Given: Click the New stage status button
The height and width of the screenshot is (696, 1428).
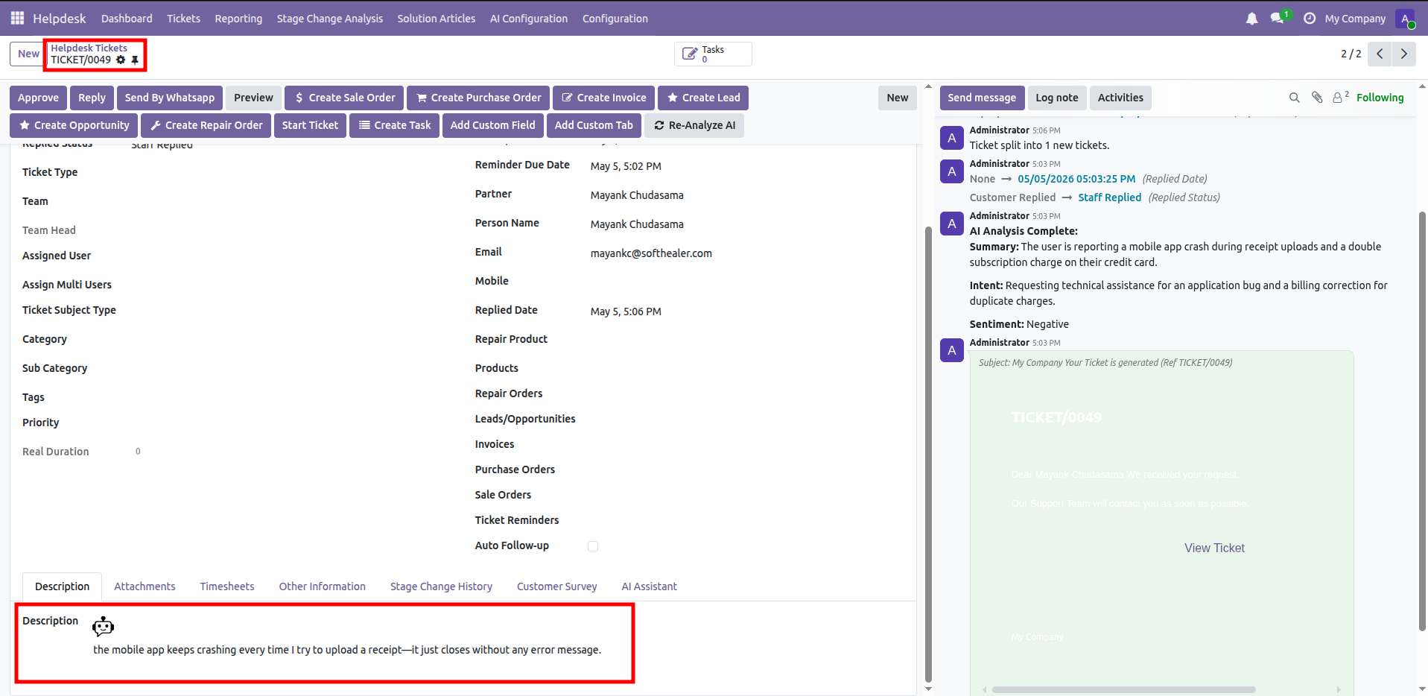Looking at the screenshot, I should coord(897,98).
